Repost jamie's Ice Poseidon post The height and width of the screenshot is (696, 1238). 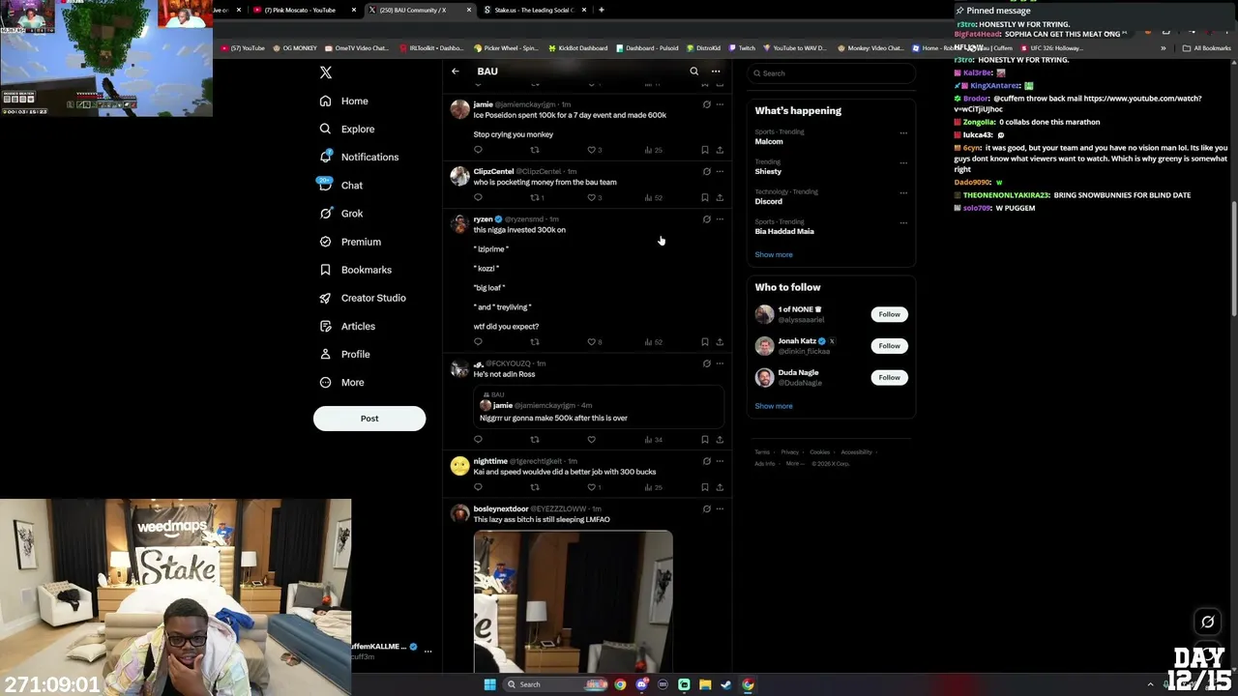(x=535, y=150)
